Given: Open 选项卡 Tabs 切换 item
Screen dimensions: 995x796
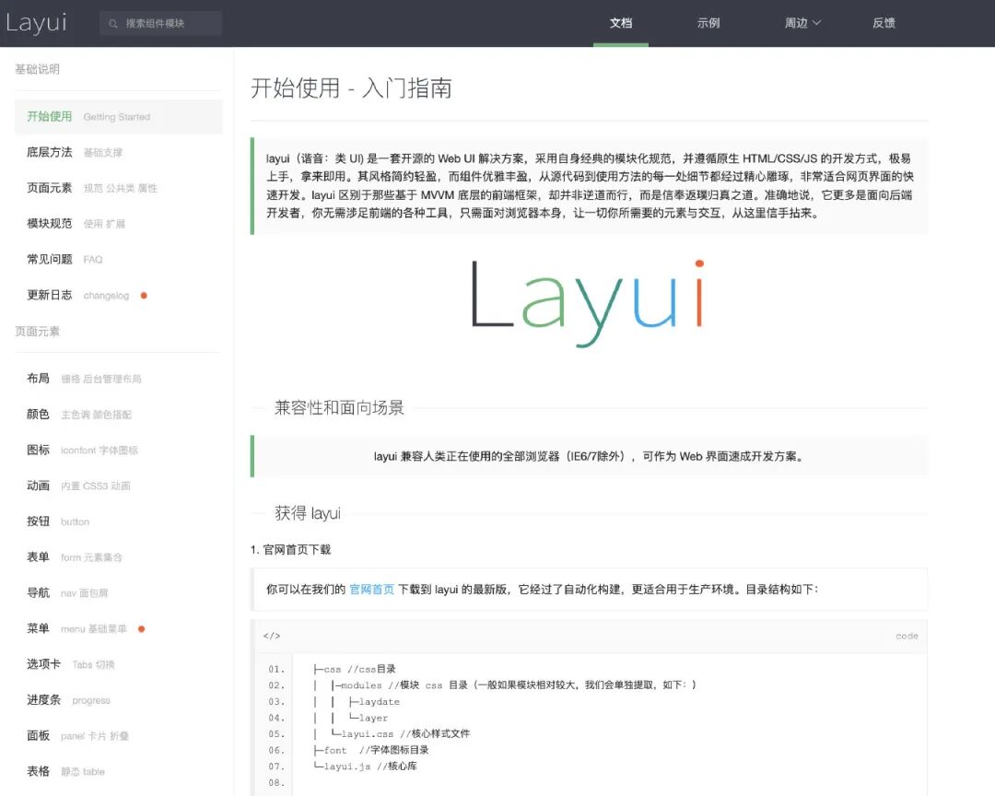Looking at the screenshot, I should pyautogui.click(x=118, y=664).
